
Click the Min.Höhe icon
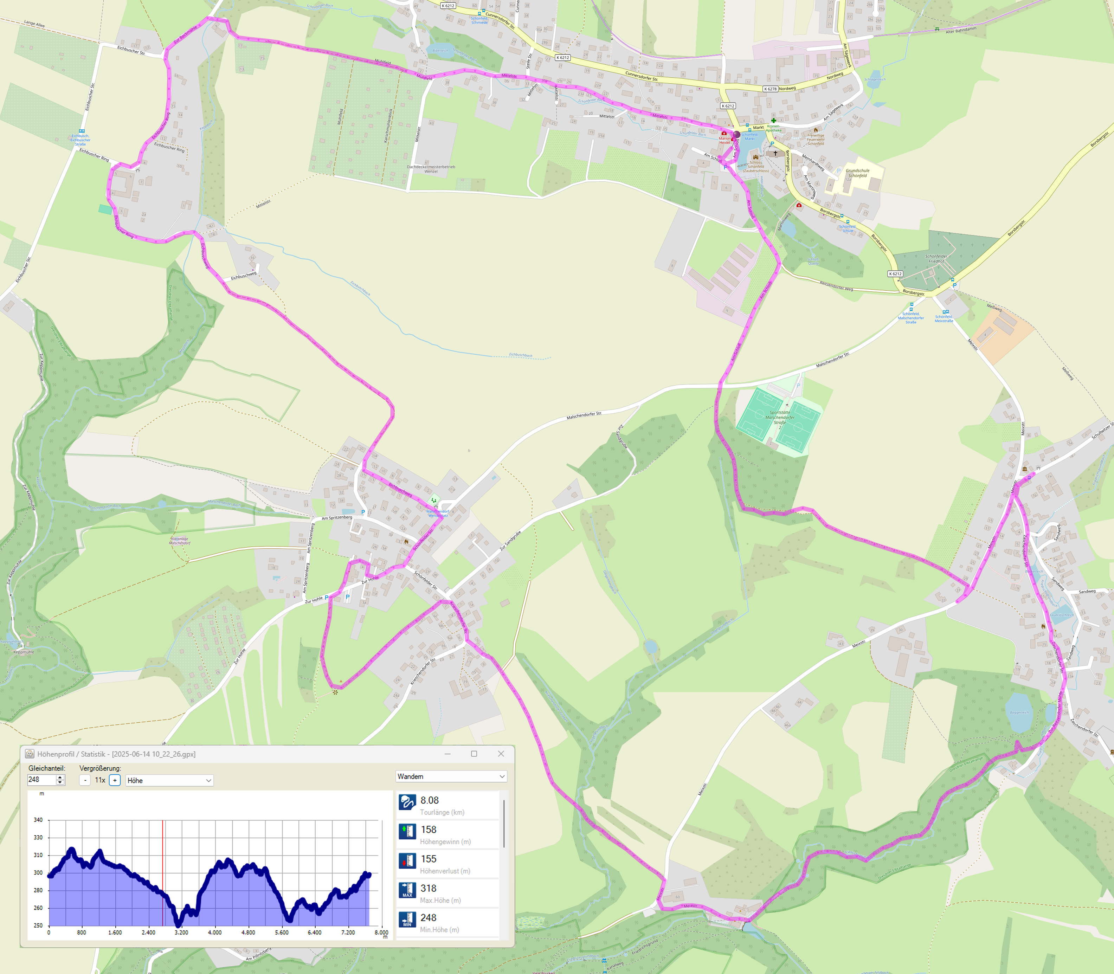coord(407,920)
